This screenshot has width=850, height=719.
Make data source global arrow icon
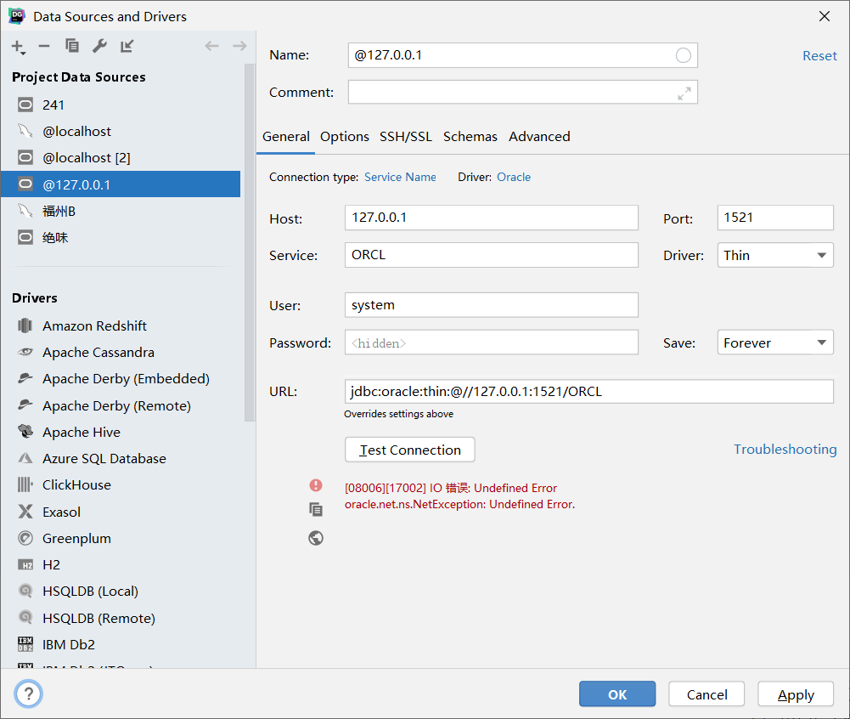click(x=127, y=46)
